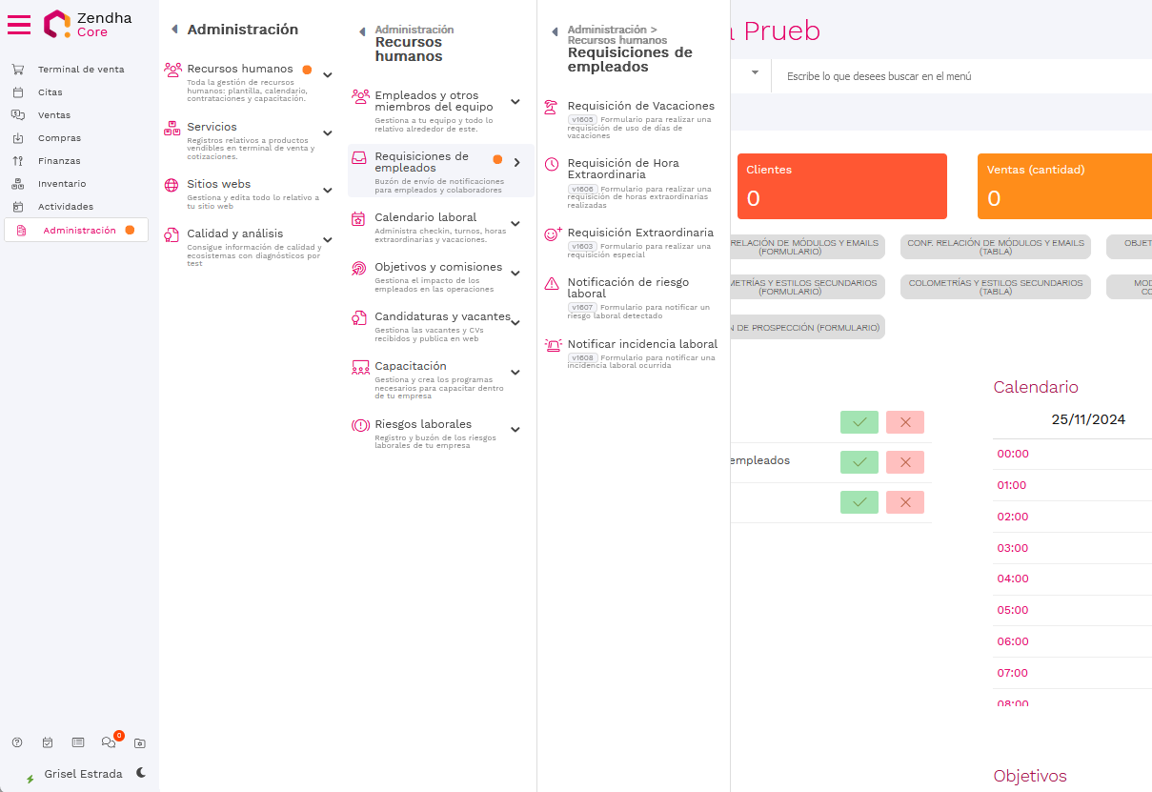Click the Zendha Core logo

[x=88, y=25]
